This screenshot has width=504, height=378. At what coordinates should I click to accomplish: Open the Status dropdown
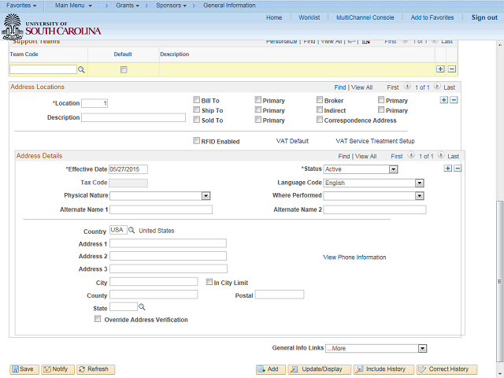[x=393, y=169]
